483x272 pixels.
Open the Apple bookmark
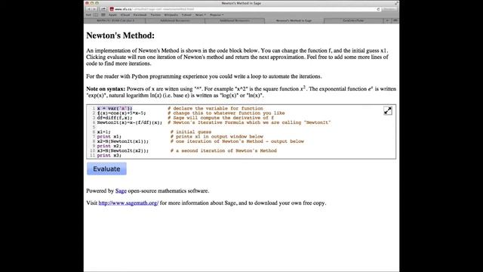point(112,15)
